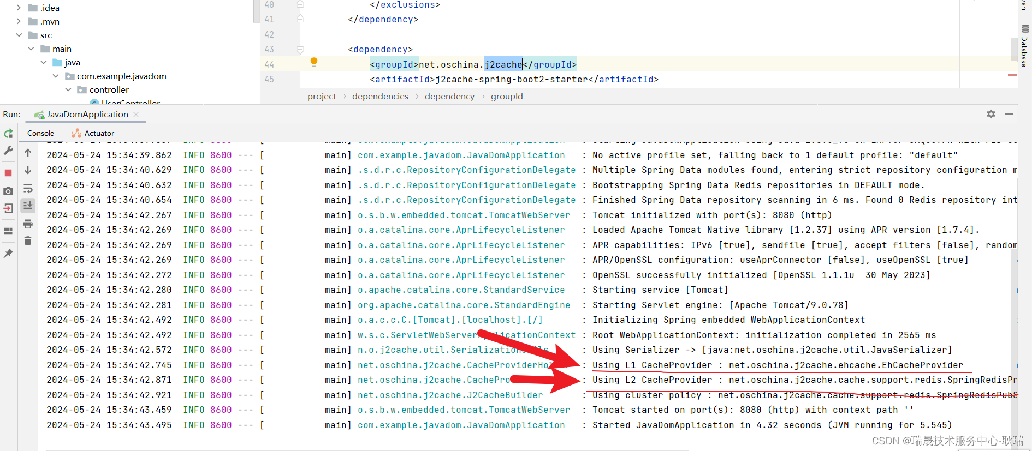Click line number 44 in gutter

point(269,64)
